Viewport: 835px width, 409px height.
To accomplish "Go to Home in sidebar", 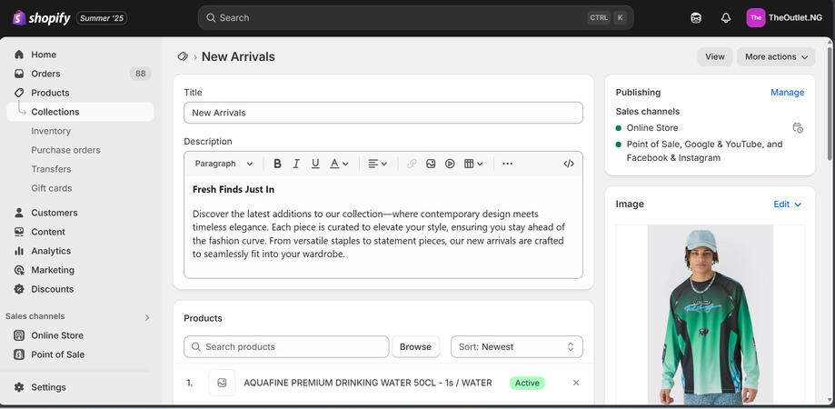I will [44, 55].
